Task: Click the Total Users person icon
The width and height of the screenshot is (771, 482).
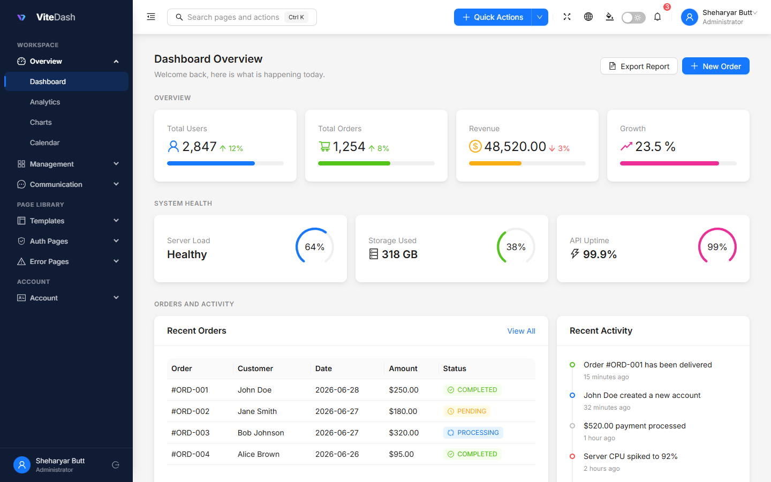Action: pyautogui.click(x=173, y=146)
